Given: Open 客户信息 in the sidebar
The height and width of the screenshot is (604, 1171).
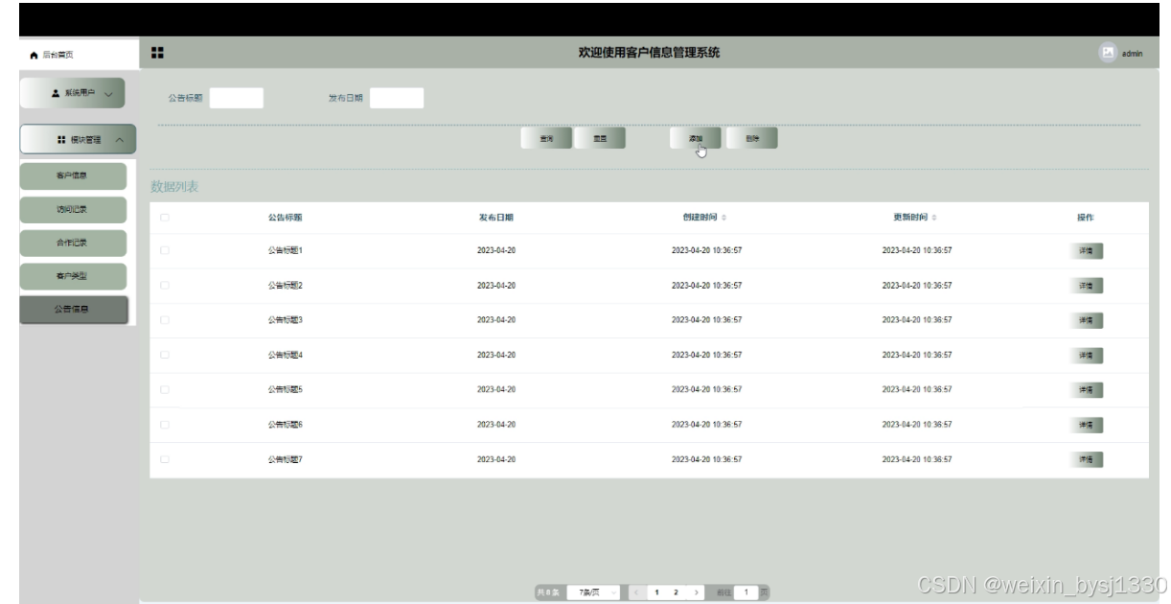Looking at the screenshot, I should coord(73,176).
